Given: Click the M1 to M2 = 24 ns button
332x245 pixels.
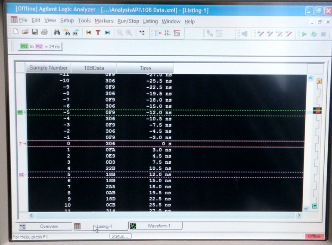Looking at the screenshot, I should (40, 46).
